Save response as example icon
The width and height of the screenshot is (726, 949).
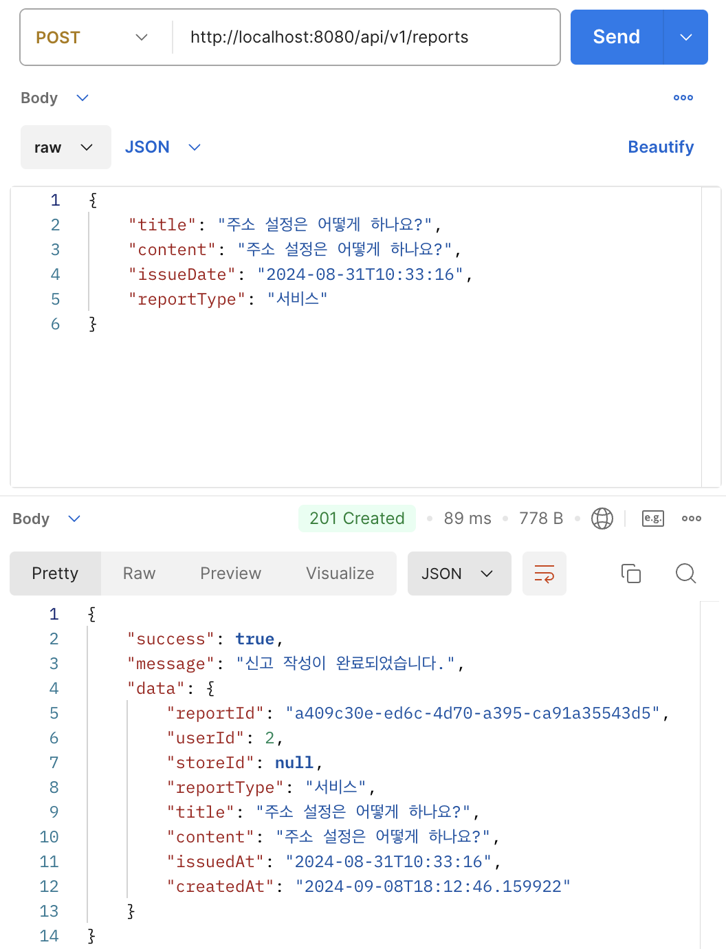(652, 519)
